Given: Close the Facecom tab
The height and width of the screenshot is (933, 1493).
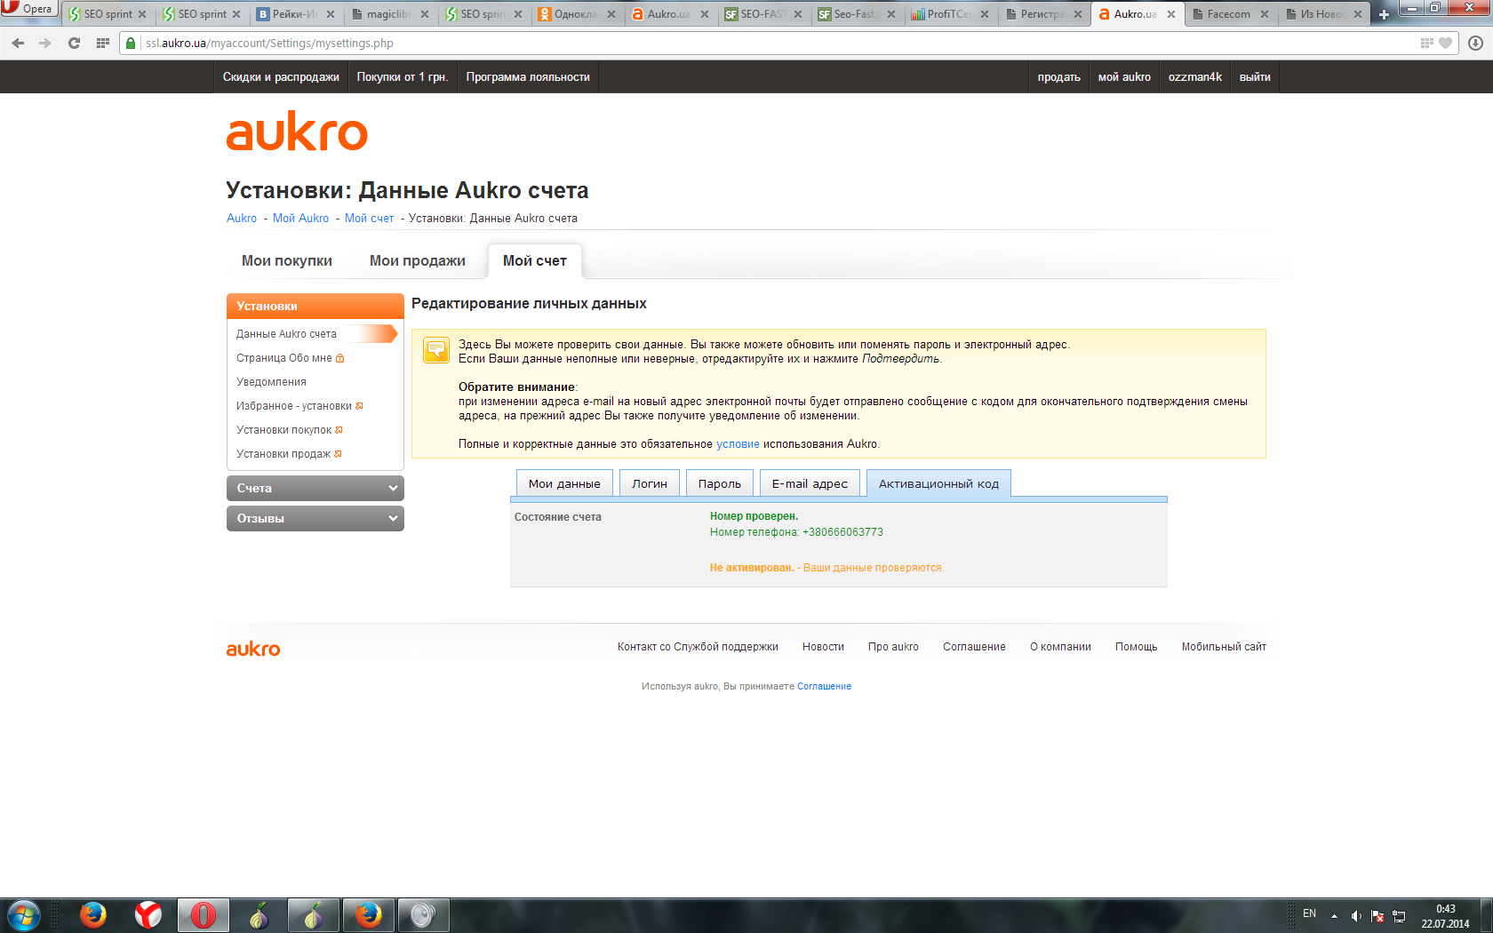Looking at the screenshot, I should [1265, 14].
